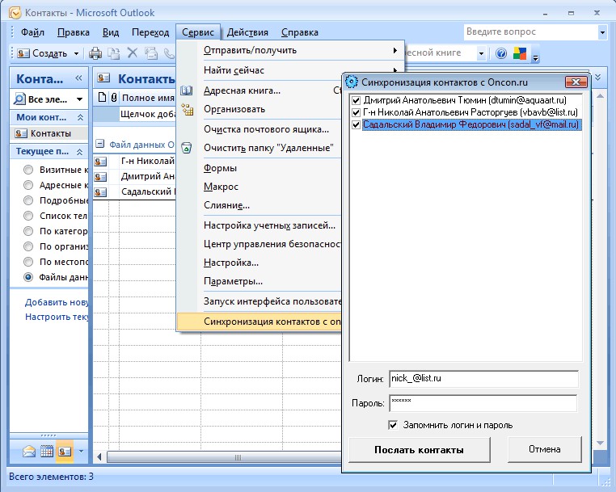
Task: Click the page icon column header
Action: [102, 98]
